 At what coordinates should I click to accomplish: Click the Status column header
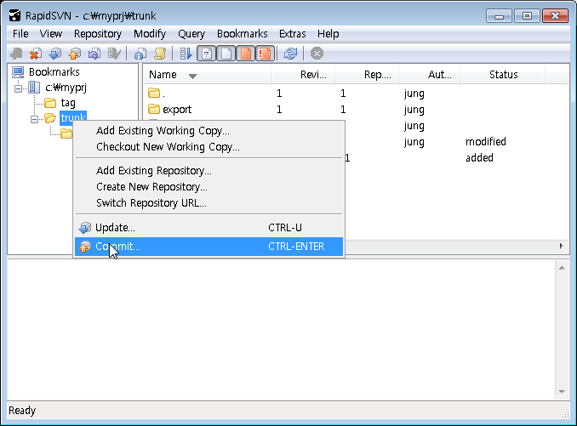pos(503,75)
